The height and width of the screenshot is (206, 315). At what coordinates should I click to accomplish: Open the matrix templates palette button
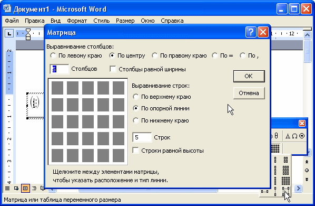point(275,148)
